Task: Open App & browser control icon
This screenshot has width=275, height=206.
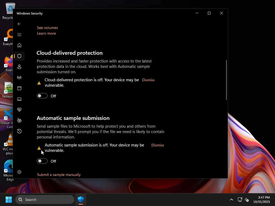Action: (x=19, y=88)
